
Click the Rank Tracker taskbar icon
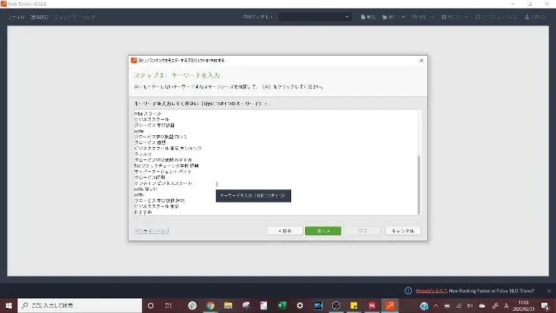[x=390, y=305]
